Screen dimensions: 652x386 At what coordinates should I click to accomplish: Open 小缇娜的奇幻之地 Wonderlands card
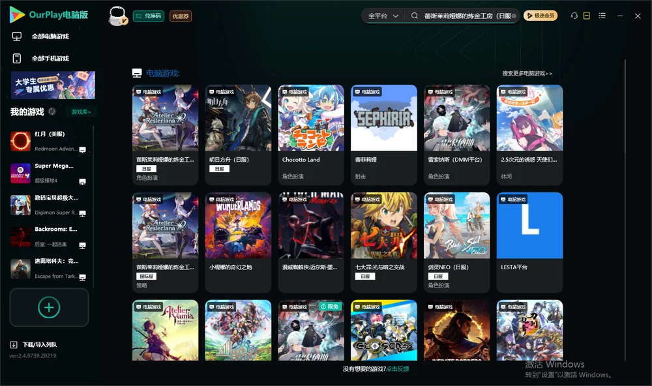point(238,243)
